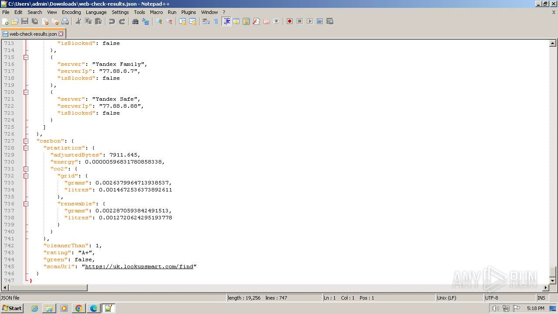Screen dimensions: 558x314
Task: Create a new document with New icon
Action: (x=6, y=21)
